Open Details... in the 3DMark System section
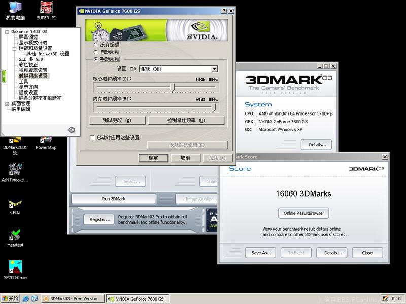Viewport: 406px width, 304px height. coord(316,145)
